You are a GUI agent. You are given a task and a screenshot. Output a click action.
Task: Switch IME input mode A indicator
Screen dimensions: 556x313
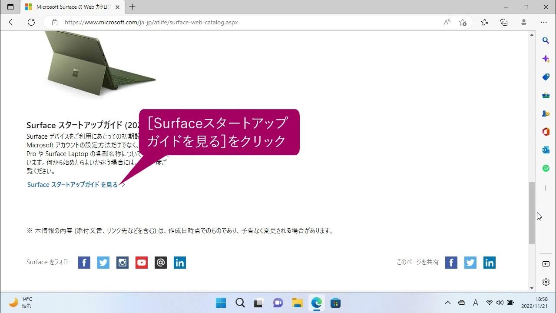pos(476,303)
